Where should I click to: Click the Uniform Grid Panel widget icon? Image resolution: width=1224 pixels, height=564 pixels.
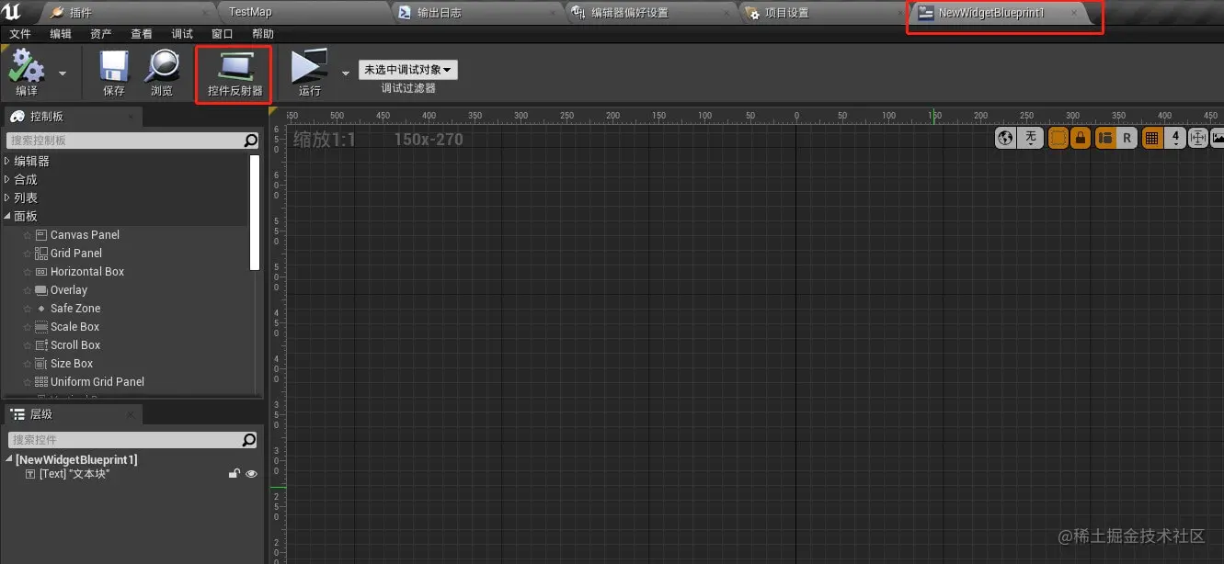point(41,382)
